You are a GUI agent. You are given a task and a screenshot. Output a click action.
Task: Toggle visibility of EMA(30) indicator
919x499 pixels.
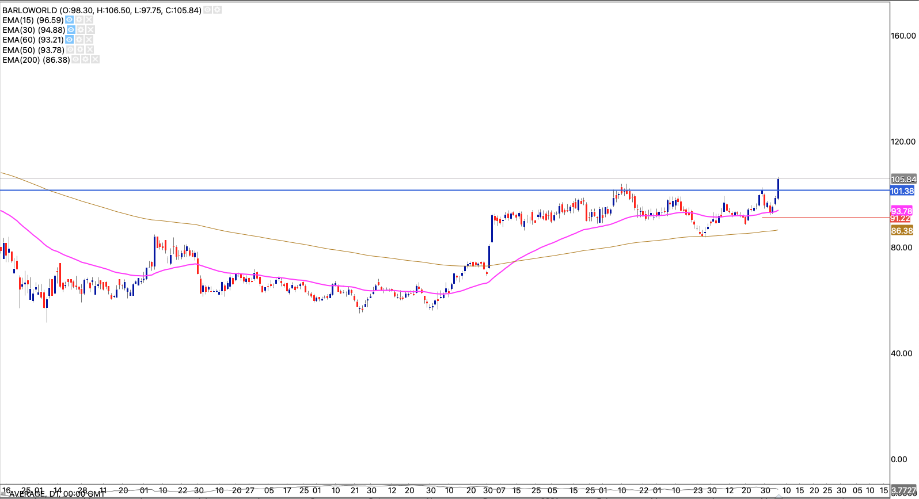tap(71, 30)
